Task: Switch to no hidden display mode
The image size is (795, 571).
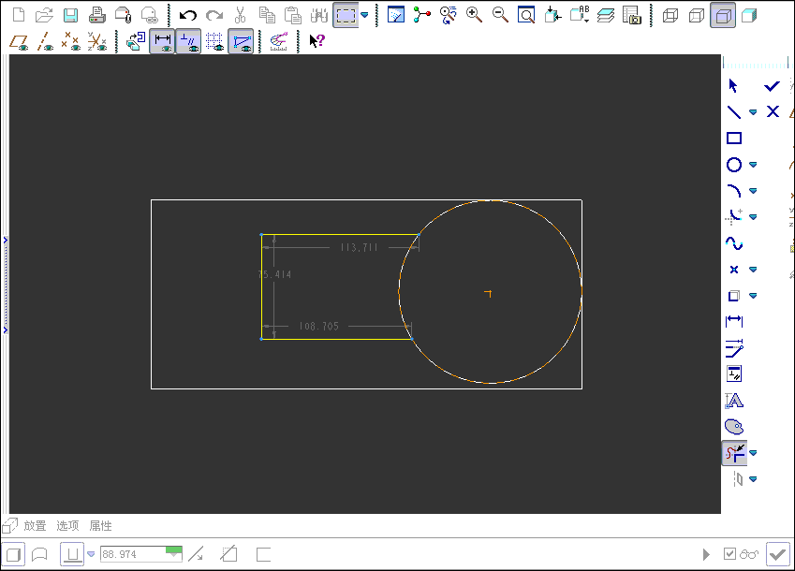Action: (x=723, y=15)
